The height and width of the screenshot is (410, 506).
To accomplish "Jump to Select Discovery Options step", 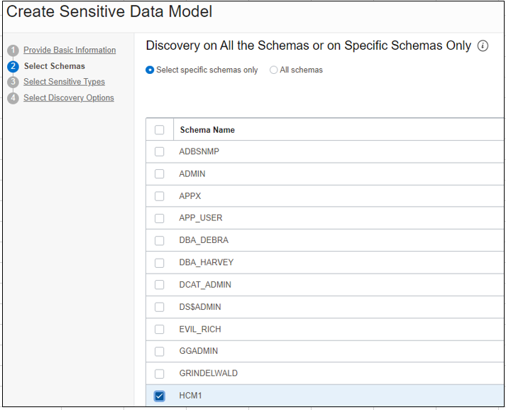I will 69,98.
